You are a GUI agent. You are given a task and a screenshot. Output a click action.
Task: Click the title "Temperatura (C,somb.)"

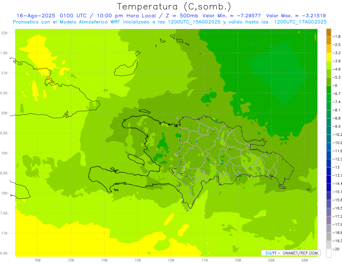point(174,7)
